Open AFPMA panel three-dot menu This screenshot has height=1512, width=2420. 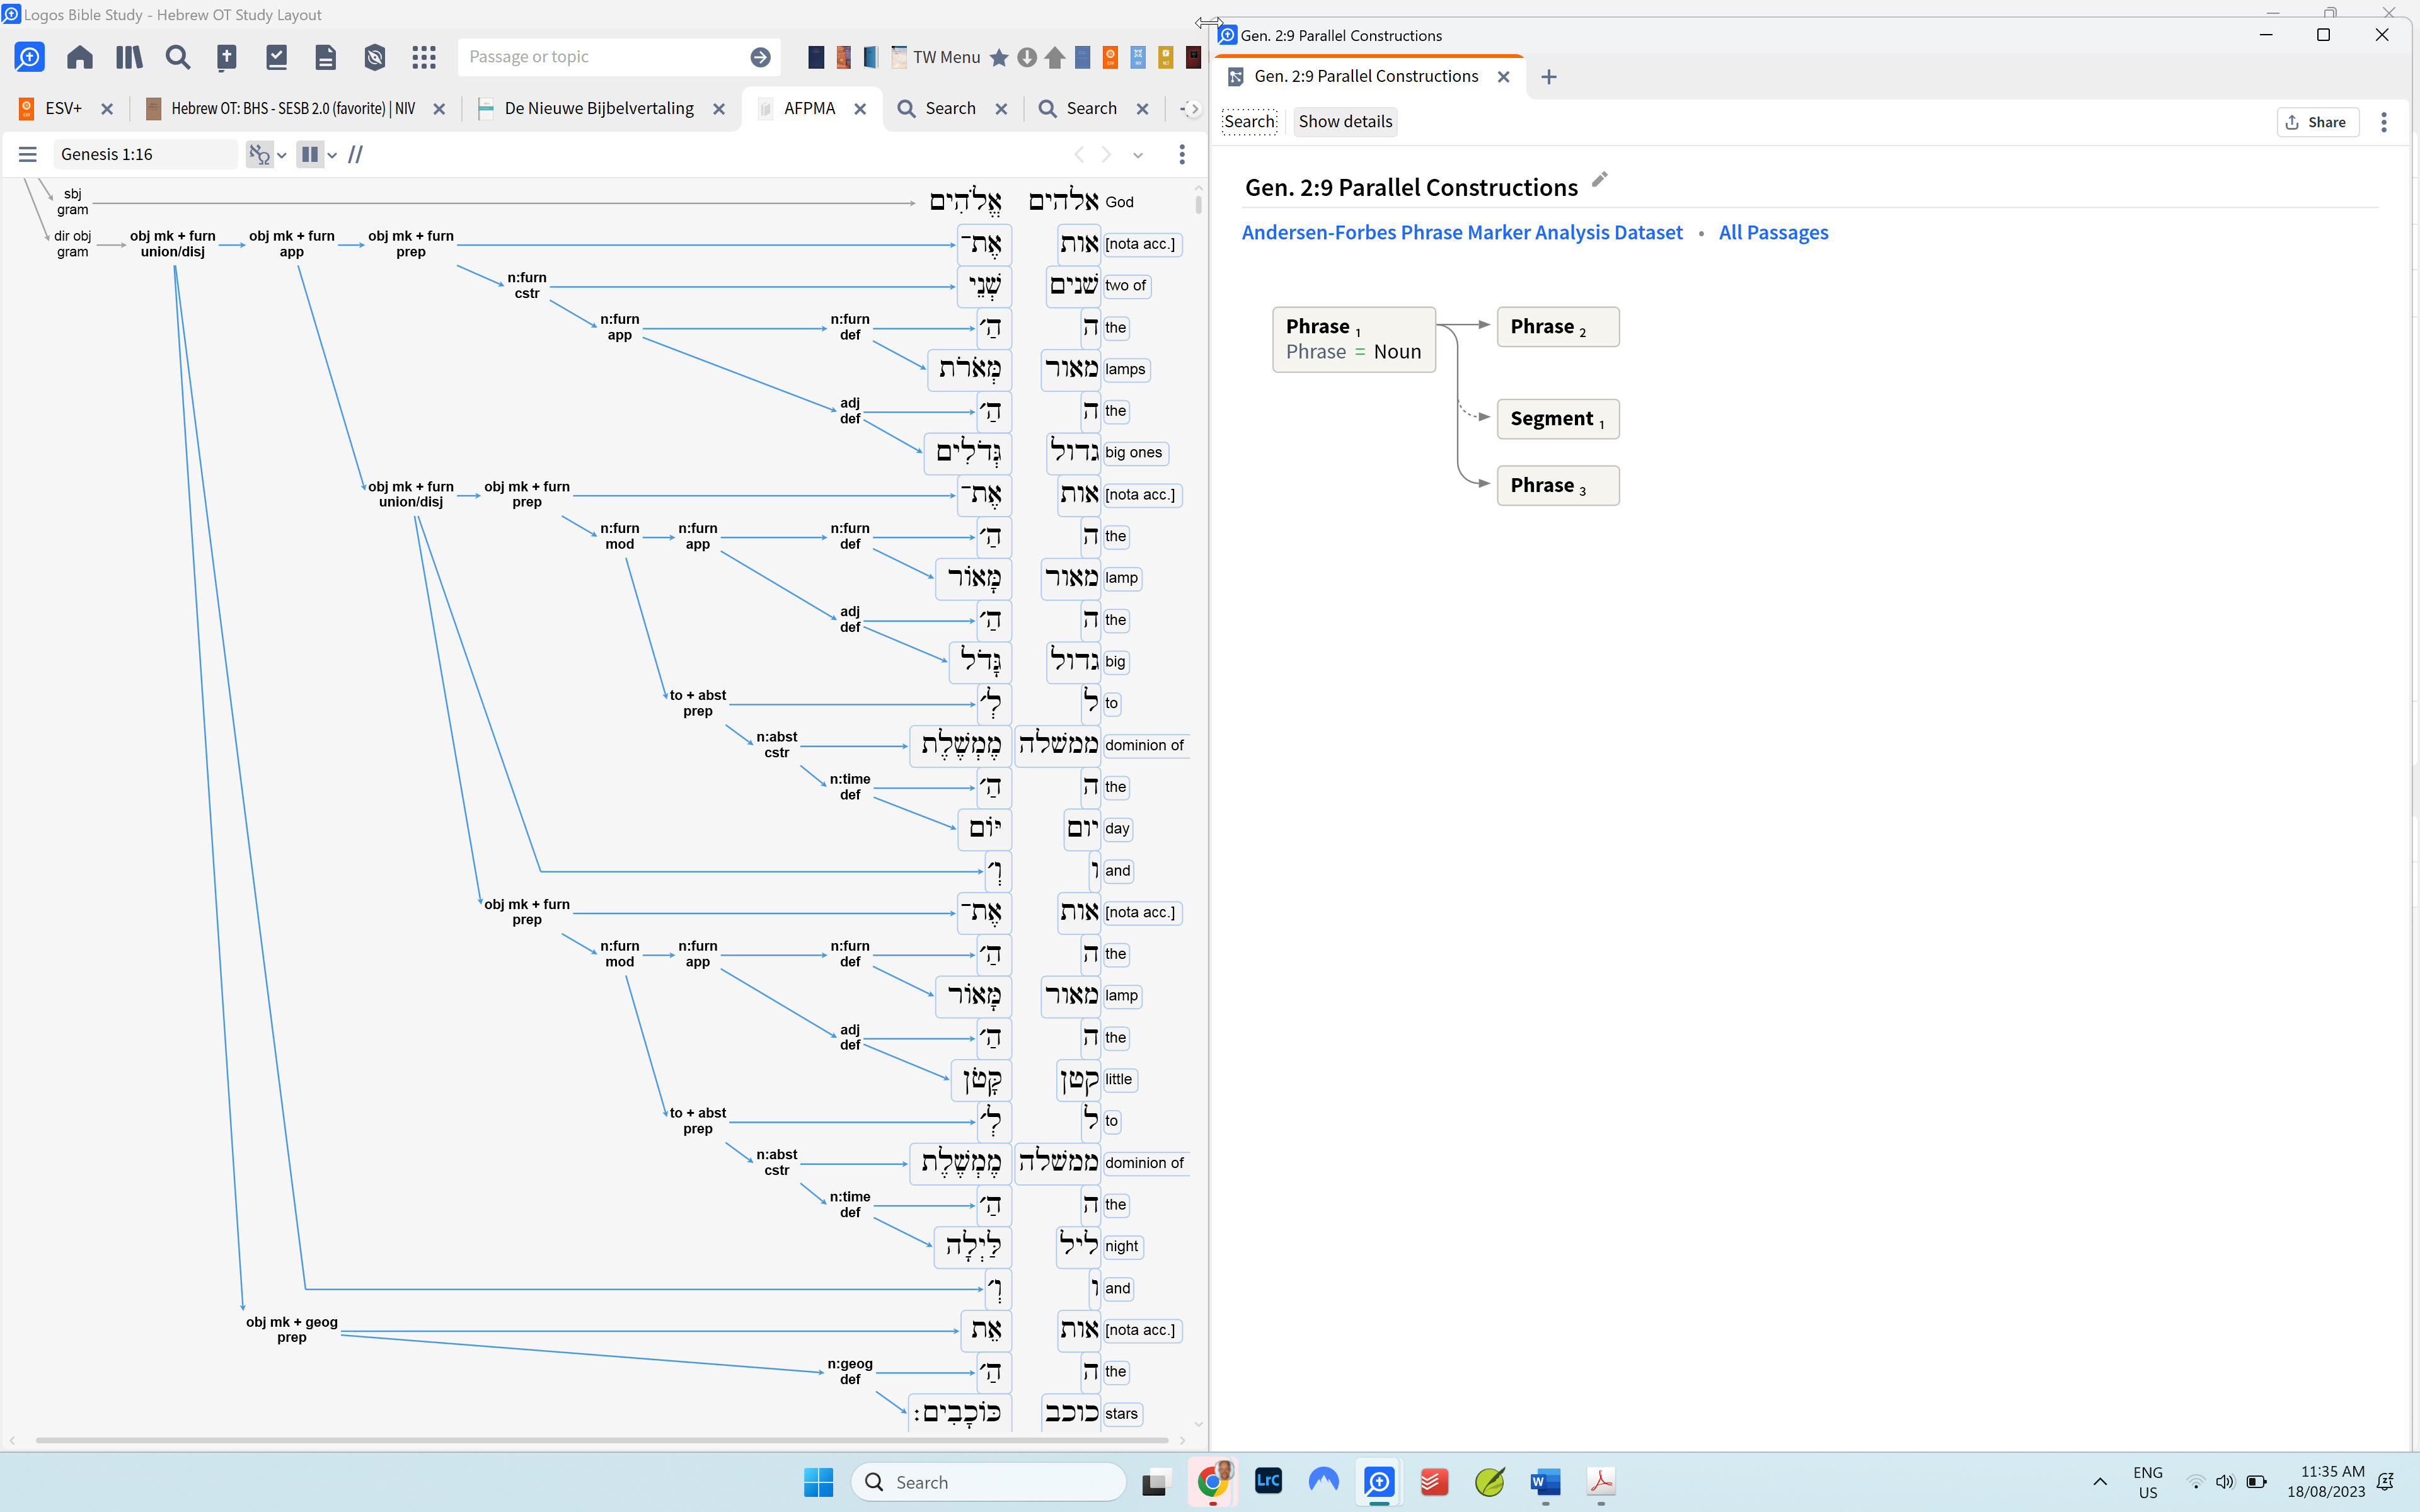pyautogui.click(x=1182, y=154)
